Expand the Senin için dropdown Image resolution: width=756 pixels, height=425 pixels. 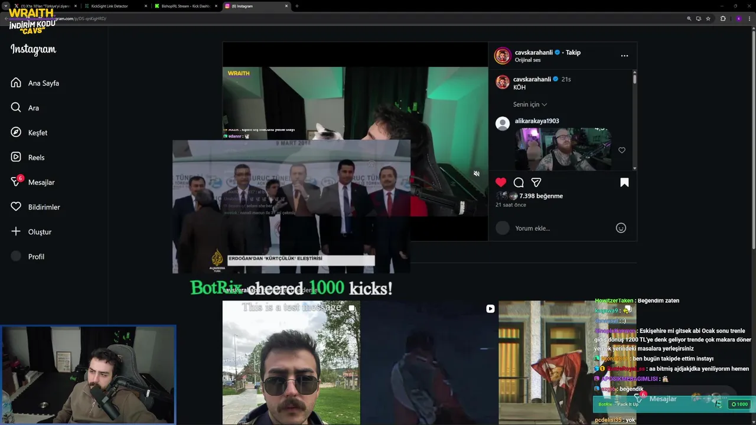click(x=530, y=104)
